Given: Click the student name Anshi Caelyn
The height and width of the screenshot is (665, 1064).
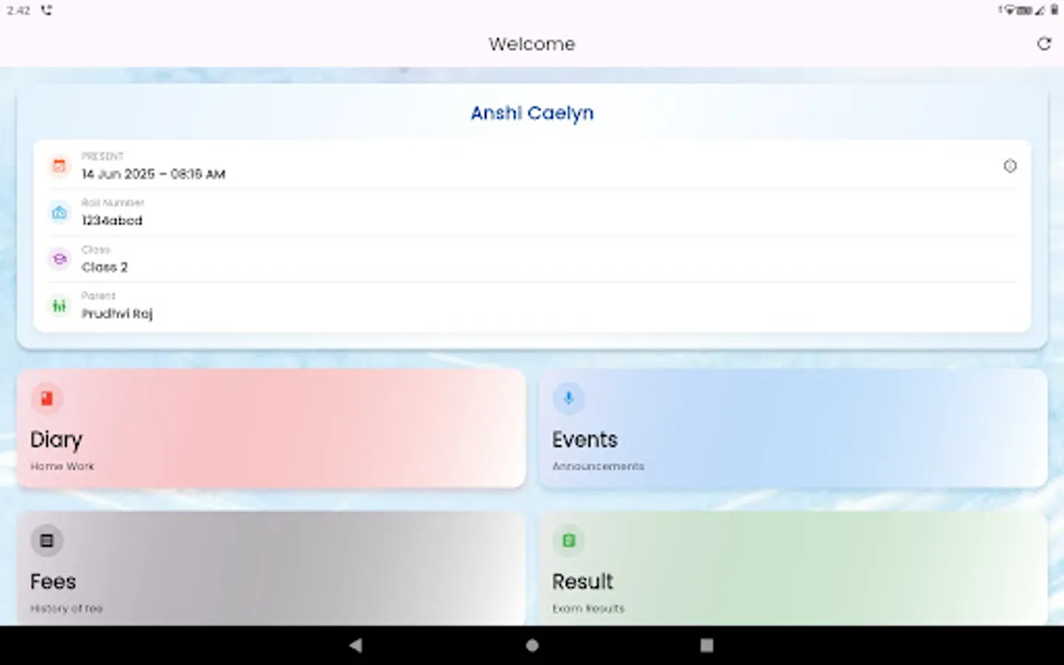Looking at the screenshot, I should (531, 112).
